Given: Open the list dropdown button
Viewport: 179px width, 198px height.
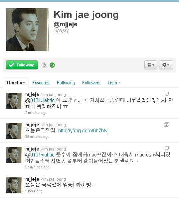Looking at the screenshot, I should [151, 65].
